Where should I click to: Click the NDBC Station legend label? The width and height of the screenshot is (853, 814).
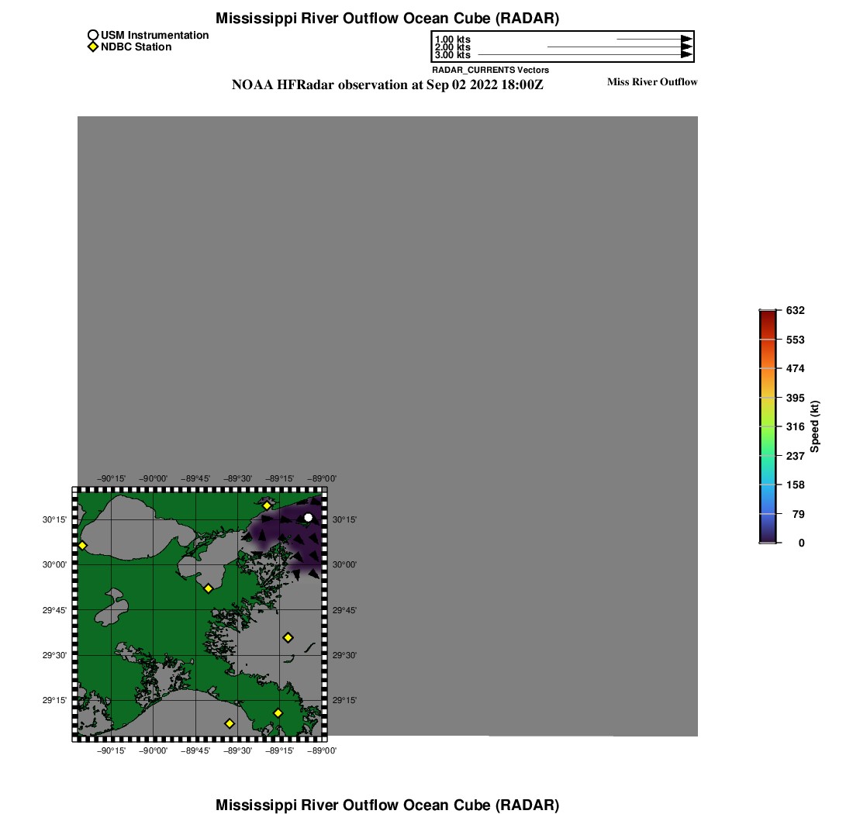coord(136,47)
